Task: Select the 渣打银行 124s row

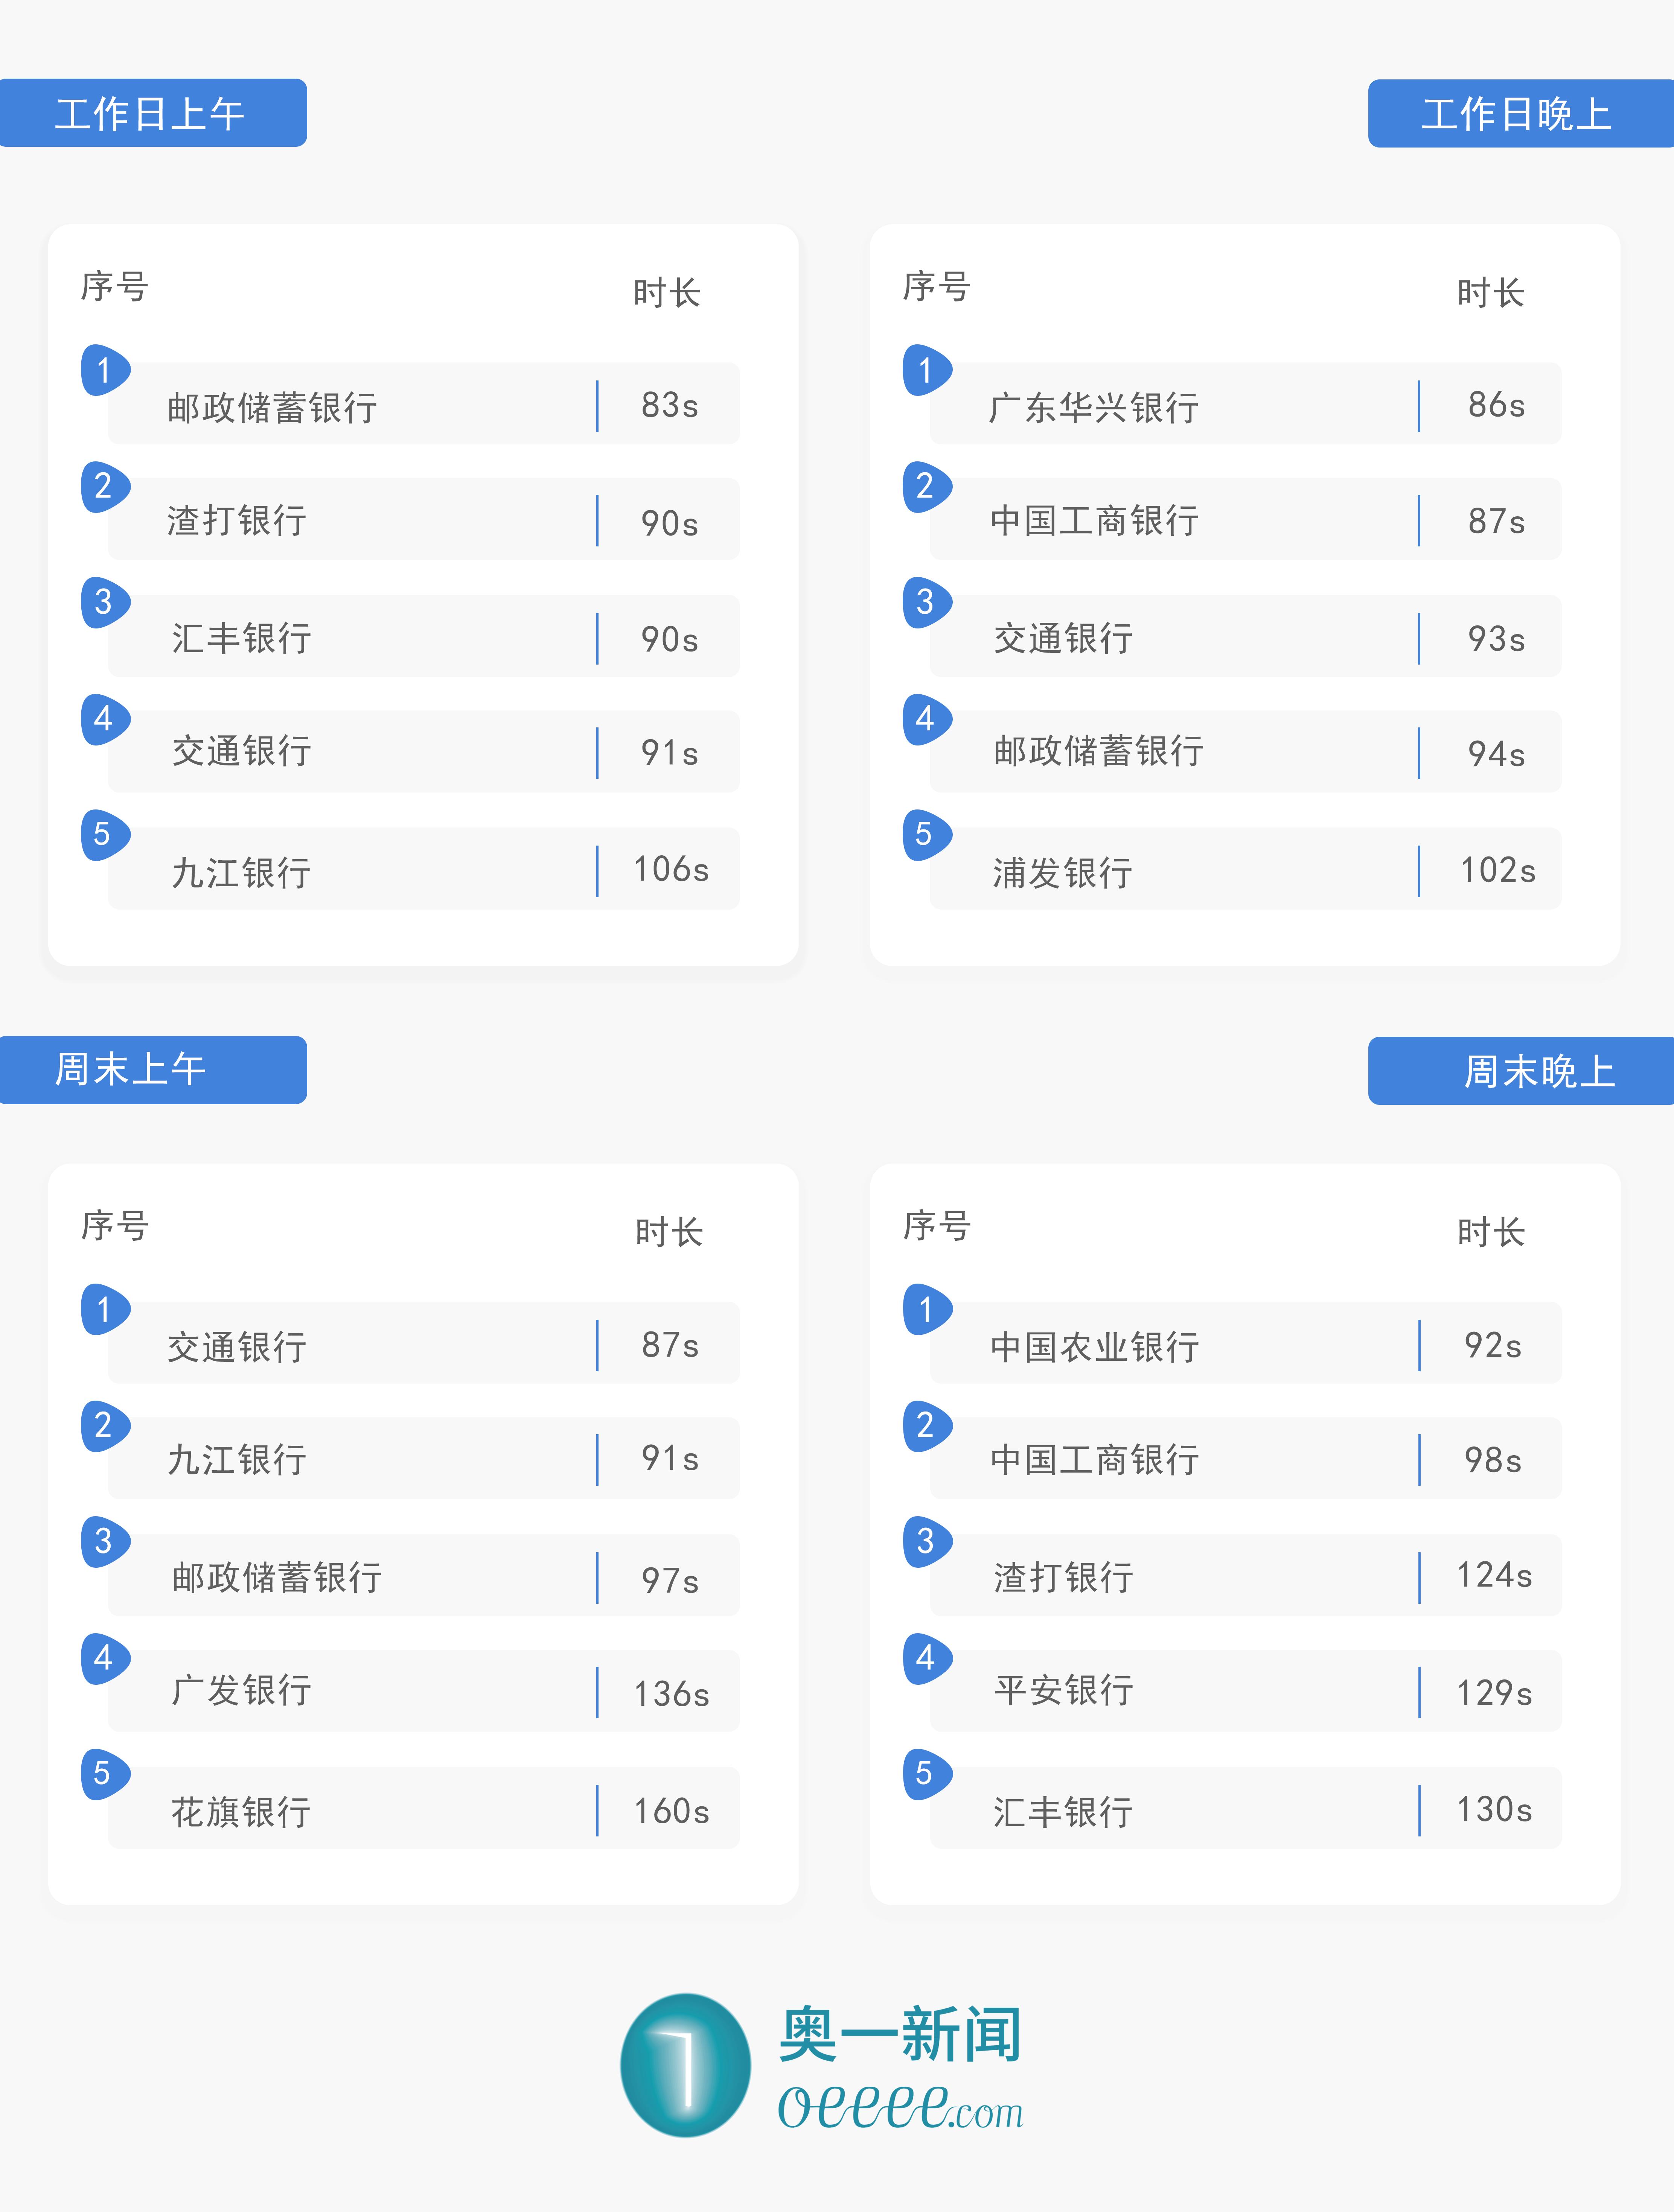Action: click(x=1245, y=1575)
